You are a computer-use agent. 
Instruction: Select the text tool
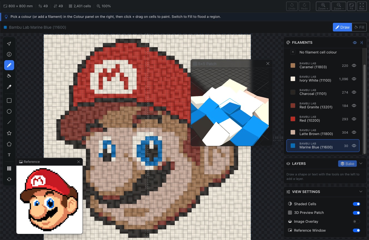9,155
